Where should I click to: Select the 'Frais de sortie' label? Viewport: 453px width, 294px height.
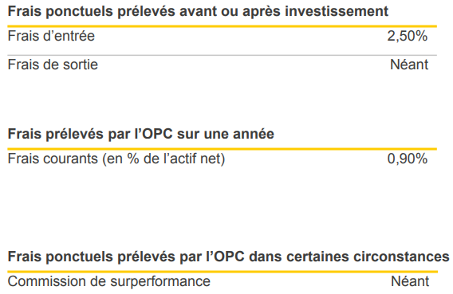click(x=53, y=65)
